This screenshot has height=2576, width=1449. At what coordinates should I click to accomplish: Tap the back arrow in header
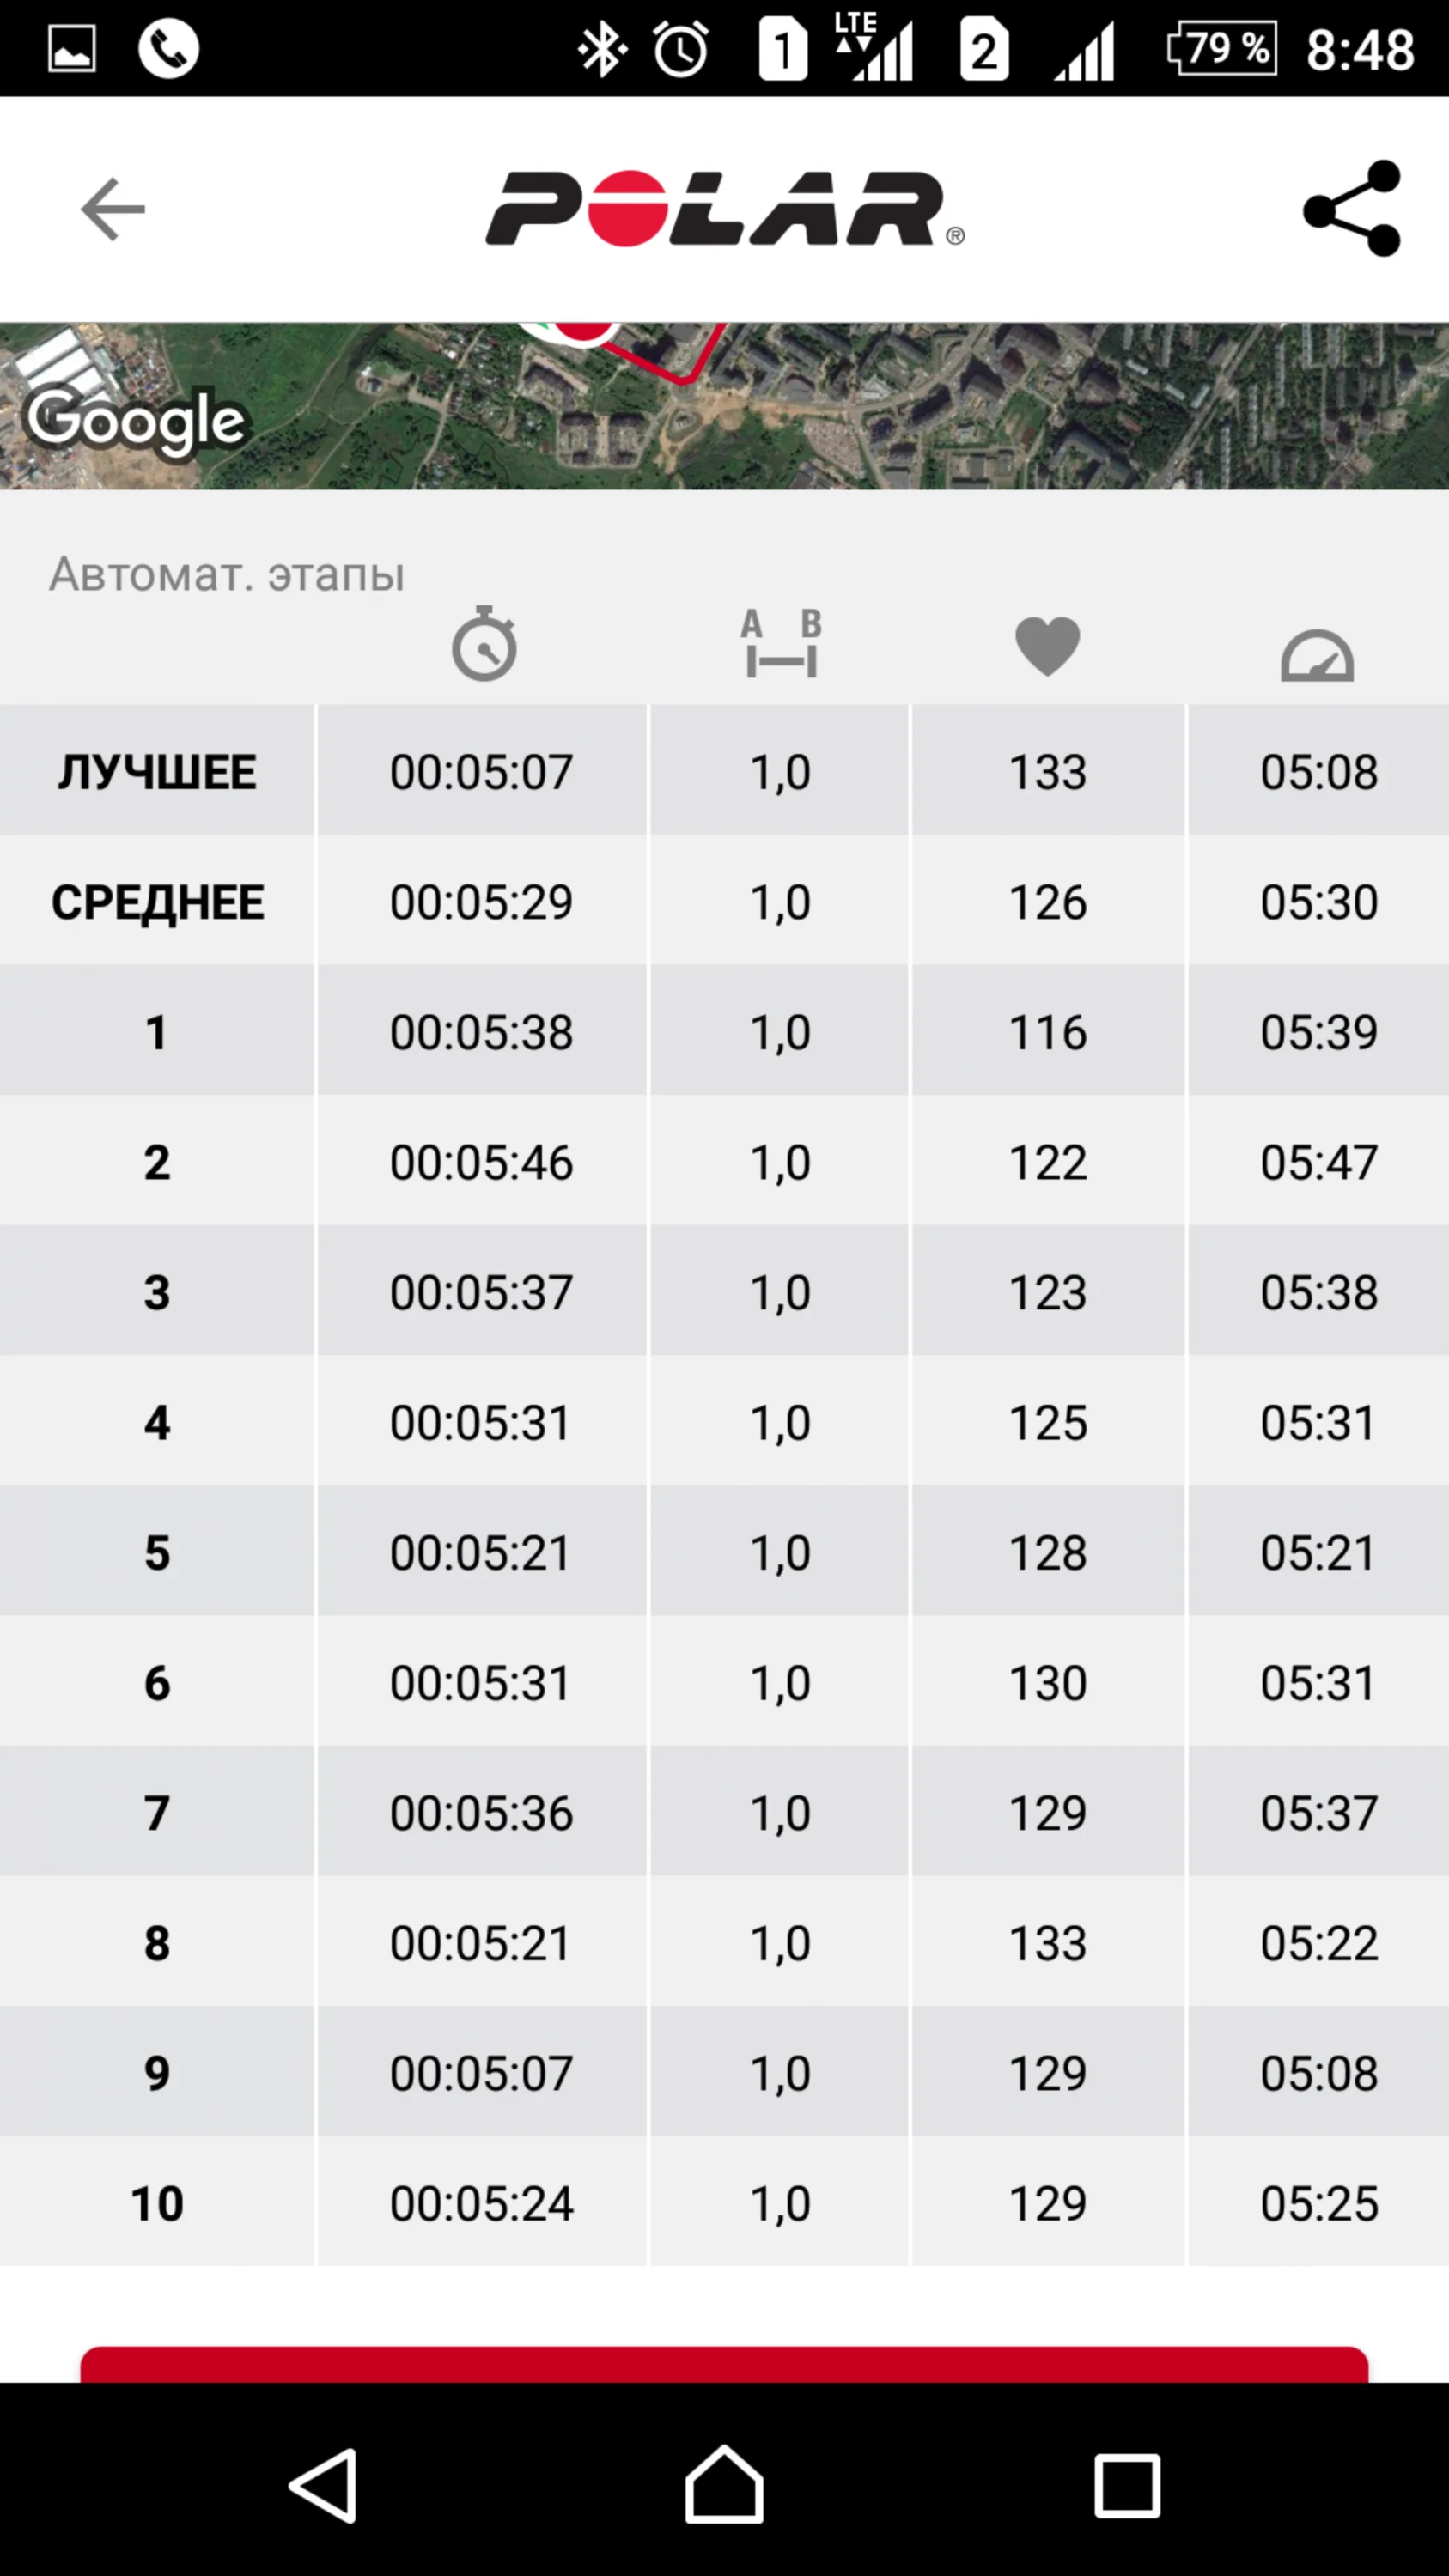tap(113, 209)
